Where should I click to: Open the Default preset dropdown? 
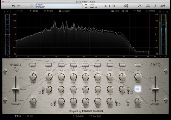tap(58, 6)
